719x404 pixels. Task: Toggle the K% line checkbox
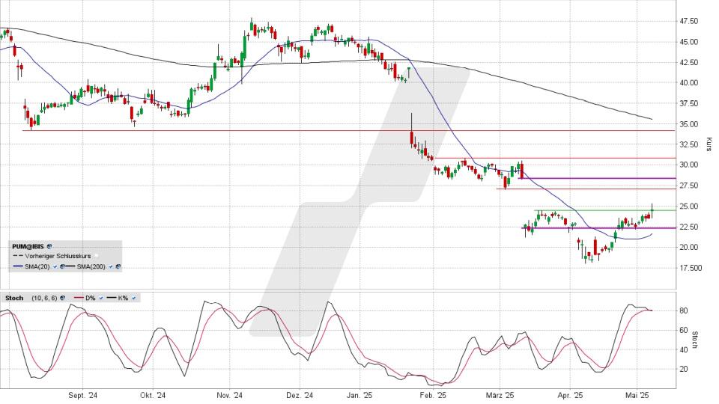pos(133,298)
